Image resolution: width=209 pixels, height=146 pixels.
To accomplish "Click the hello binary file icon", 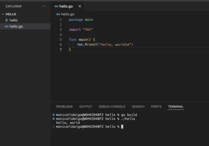I will tap(7, 20).
